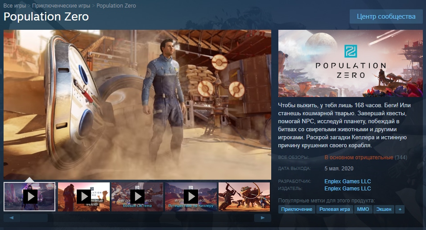
Task: Select the Экшен tag
Action: coord(384,209)
